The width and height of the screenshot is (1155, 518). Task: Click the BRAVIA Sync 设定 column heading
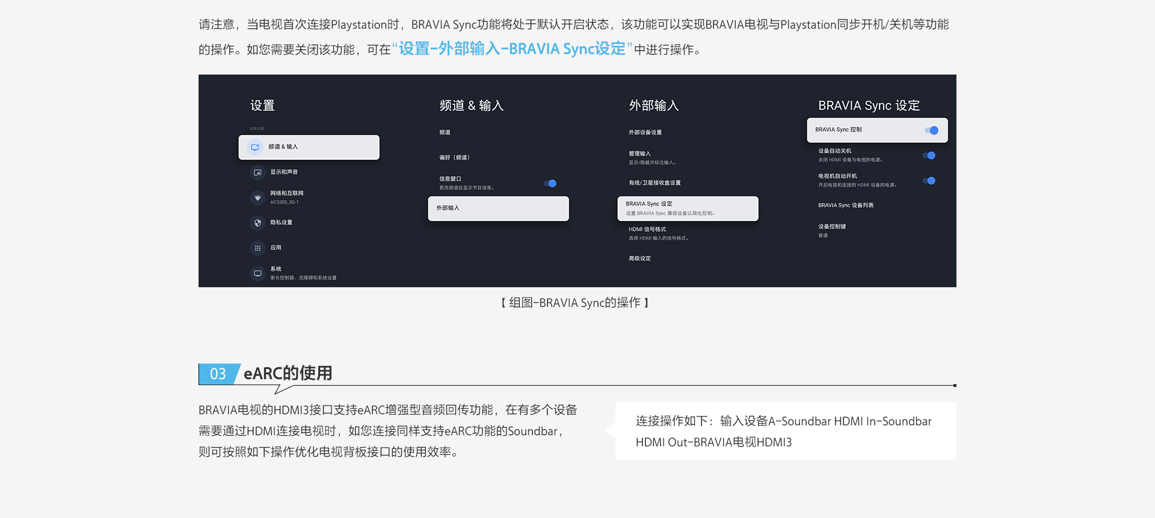[869, 106]
